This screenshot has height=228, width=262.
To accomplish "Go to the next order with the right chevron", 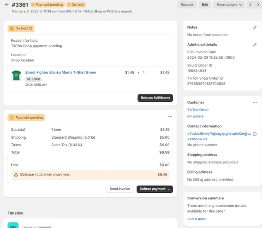I will click(258, 5).
